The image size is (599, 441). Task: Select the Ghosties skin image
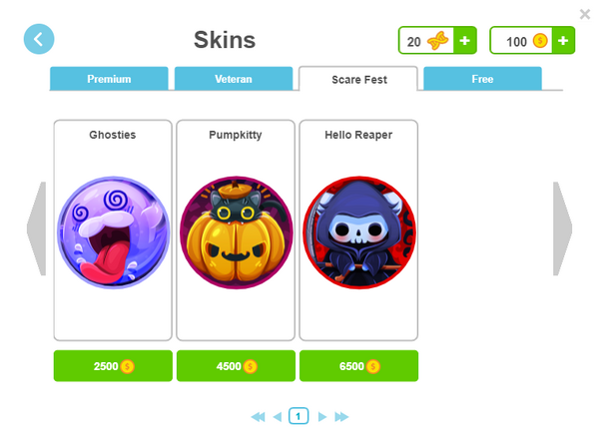pyautogui.click(x=114, y=232)
